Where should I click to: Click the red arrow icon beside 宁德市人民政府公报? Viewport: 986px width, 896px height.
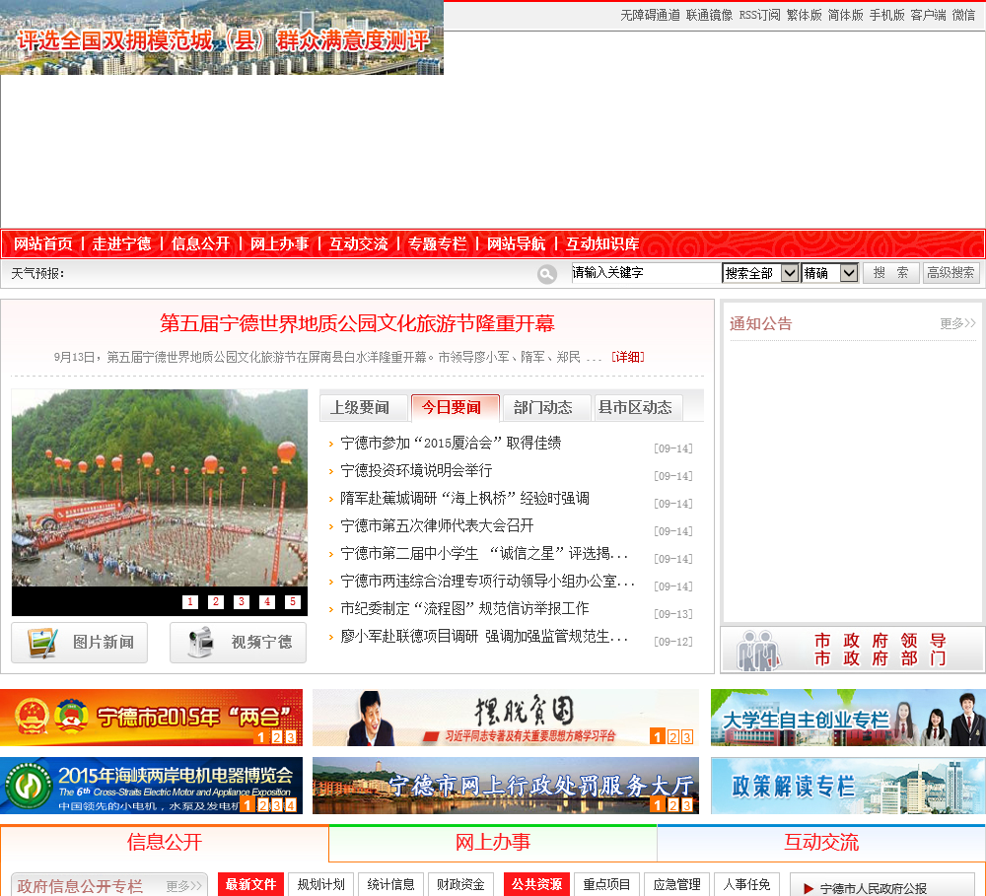coord(809,888)
